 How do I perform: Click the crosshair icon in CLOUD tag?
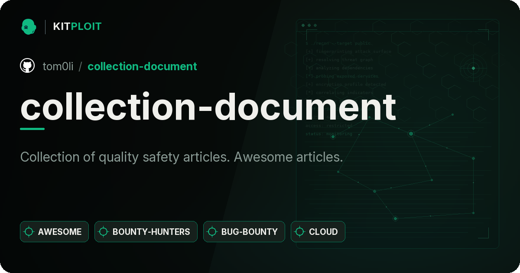point(300,232)
